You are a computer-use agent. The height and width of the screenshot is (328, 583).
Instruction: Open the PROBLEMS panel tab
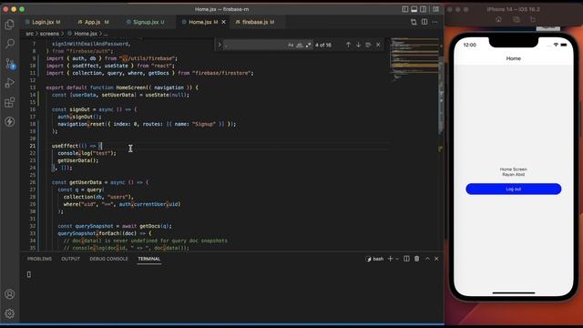(39, 259)
